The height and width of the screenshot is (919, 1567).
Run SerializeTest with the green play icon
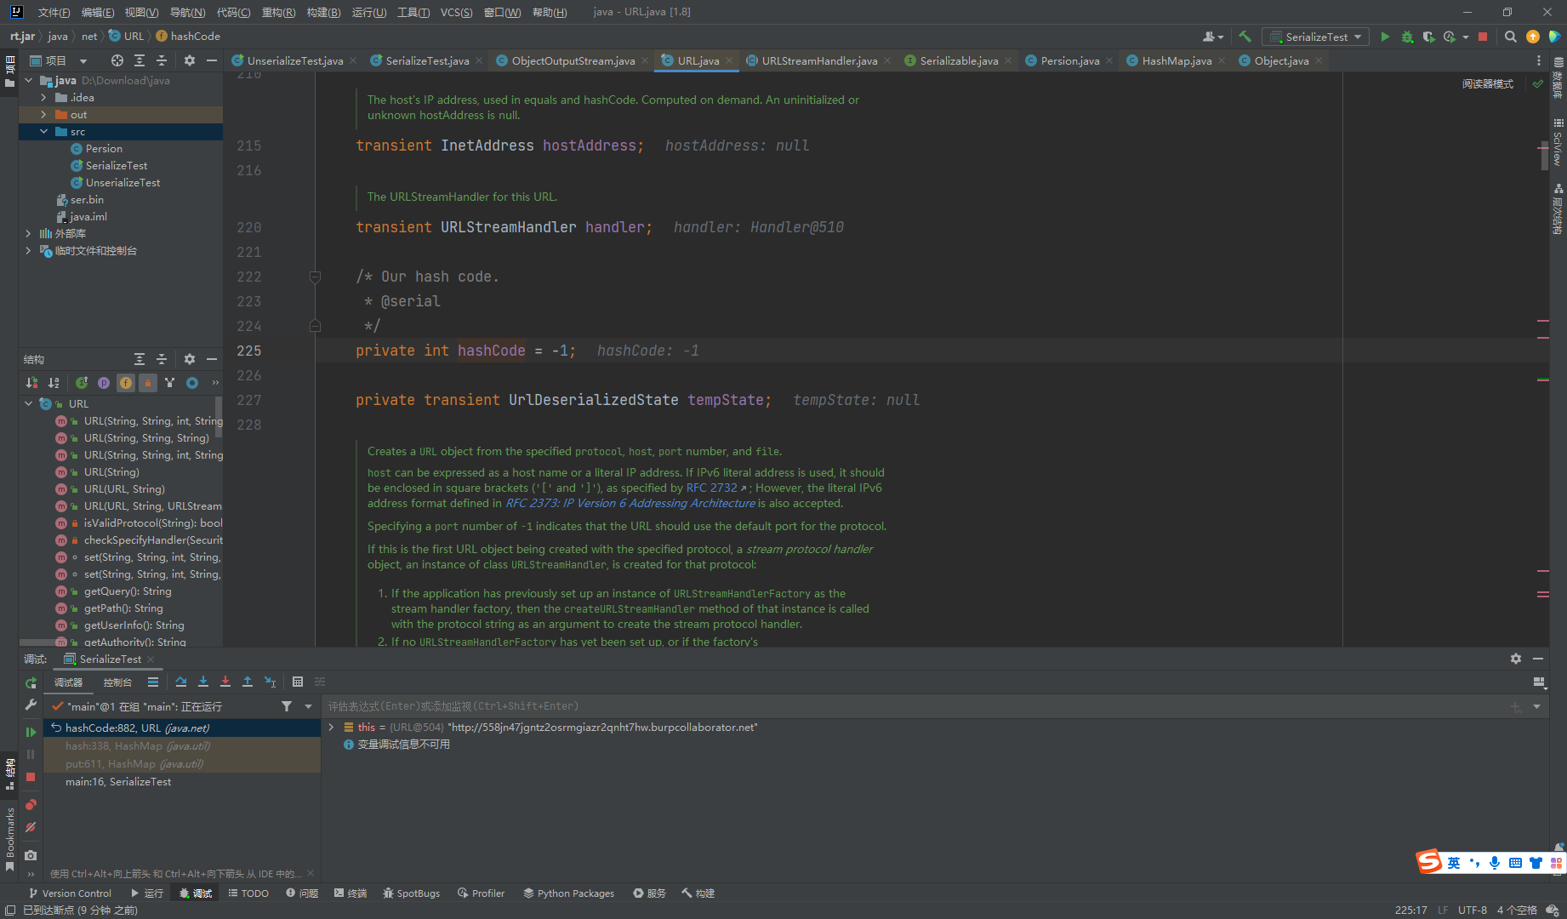point(1385,37)
